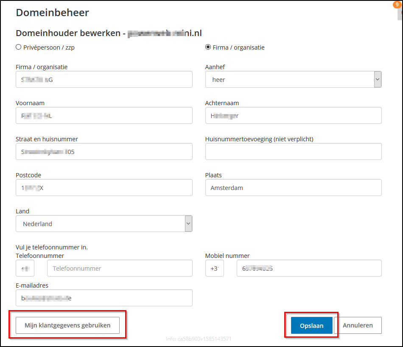Click the Achternaam input field
The image size is (403, 347).
(x=293, y=115)
